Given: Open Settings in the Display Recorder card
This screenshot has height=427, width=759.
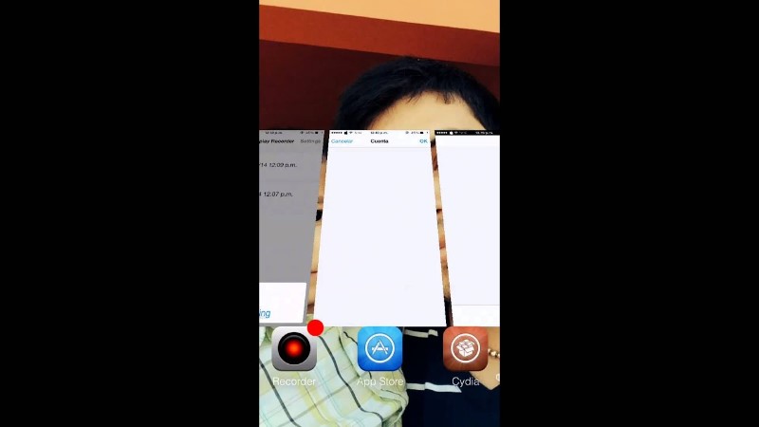Looking at the screenshot, I should coord(309,141).
